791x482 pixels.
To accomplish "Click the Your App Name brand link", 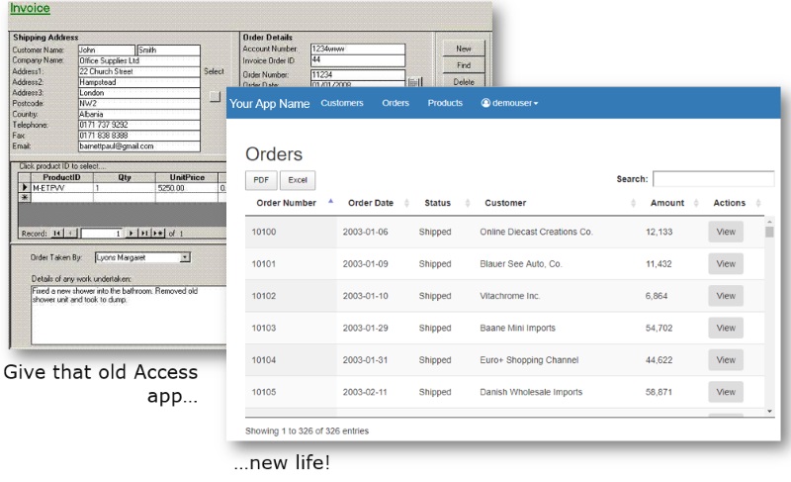I will coord(269,104).
